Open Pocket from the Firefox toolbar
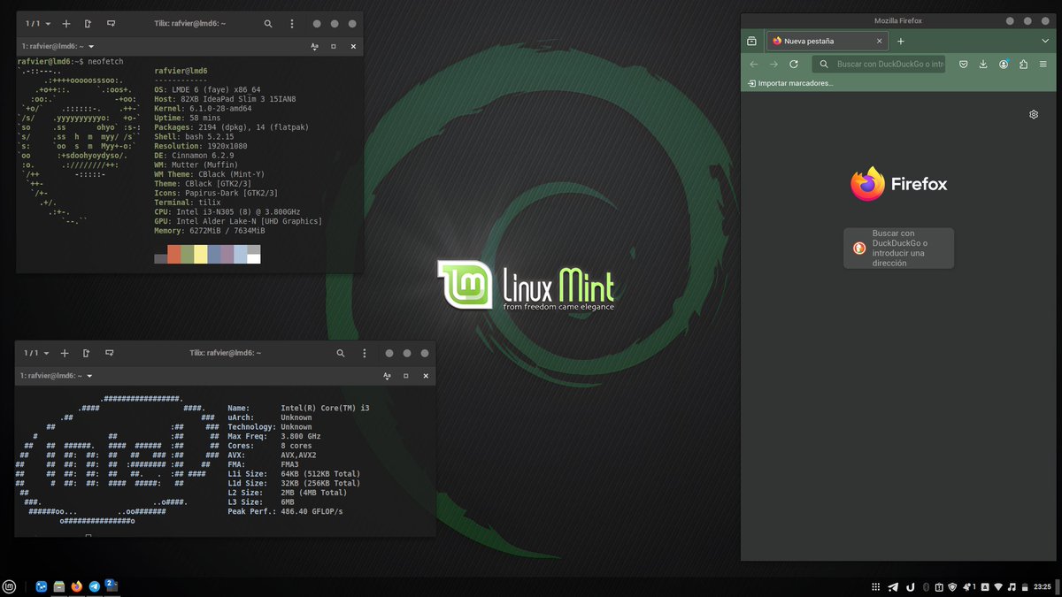Screen dimensions: 1062x597 [x=964, y=64]
